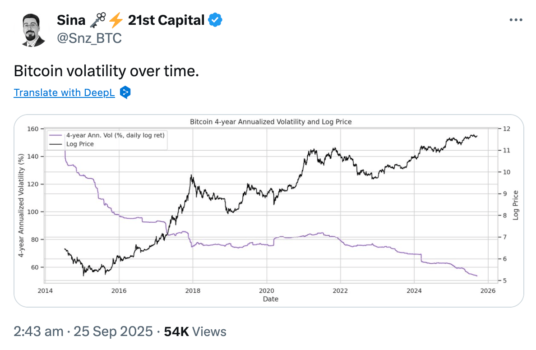Screen dimensions: 536x350
Task: Click the "Date" x-axis label
Action: 271,299
